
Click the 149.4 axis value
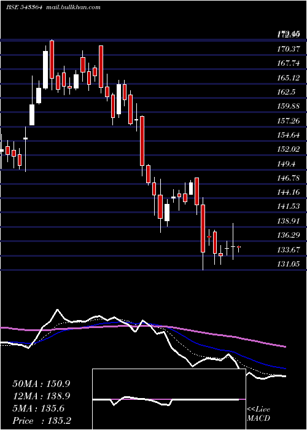[x=287, y=164]
